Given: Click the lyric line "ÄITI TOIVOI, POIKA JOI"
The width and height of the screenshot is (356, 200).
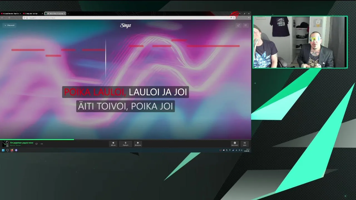Looking at the screenshot, I should [125, 106].
